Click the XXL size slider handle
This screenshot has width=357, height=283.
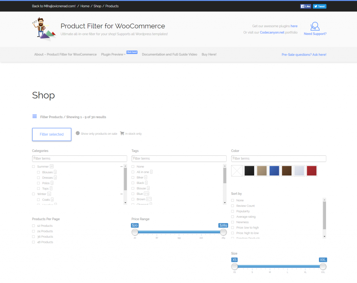323,266
